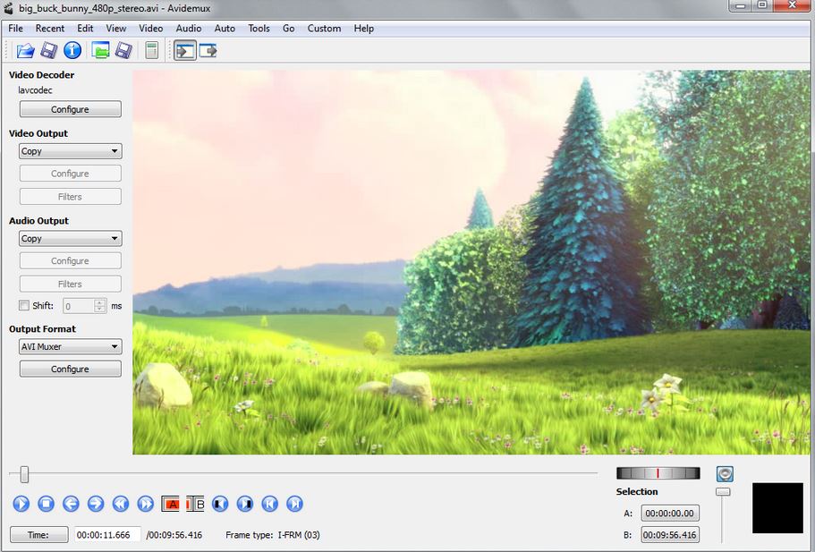This screenshot has height=552, width=815.
Task: Click the Avidemux clapperboard title icon
Action: tap(8, 8)
